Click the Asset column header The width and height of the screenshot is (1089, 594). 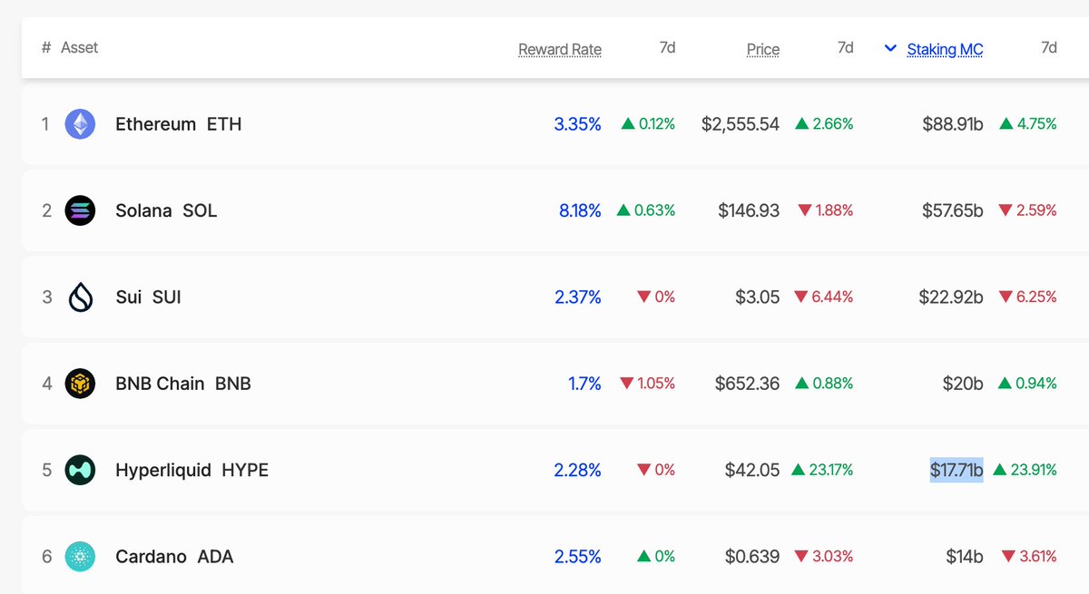tap(80, 47)
